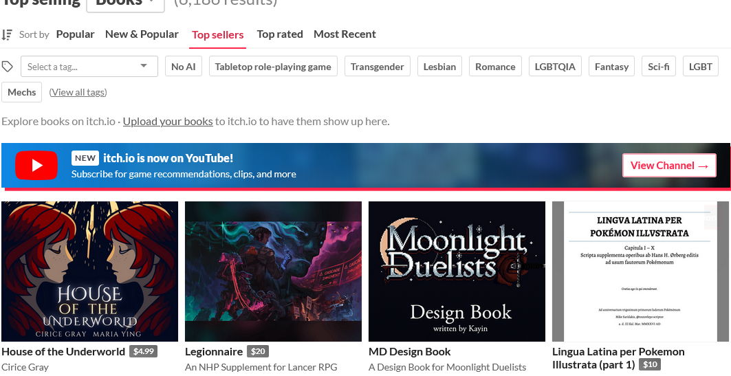Click the tag icon next to tag selector
The image size is (731, 376).
8,67
